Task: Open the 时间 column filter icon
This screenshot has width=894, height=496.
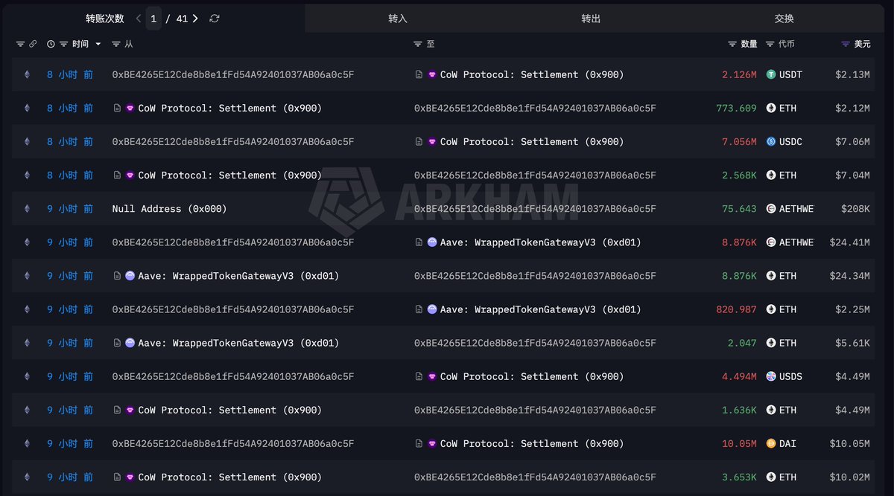Action: [x=64, y=44]
